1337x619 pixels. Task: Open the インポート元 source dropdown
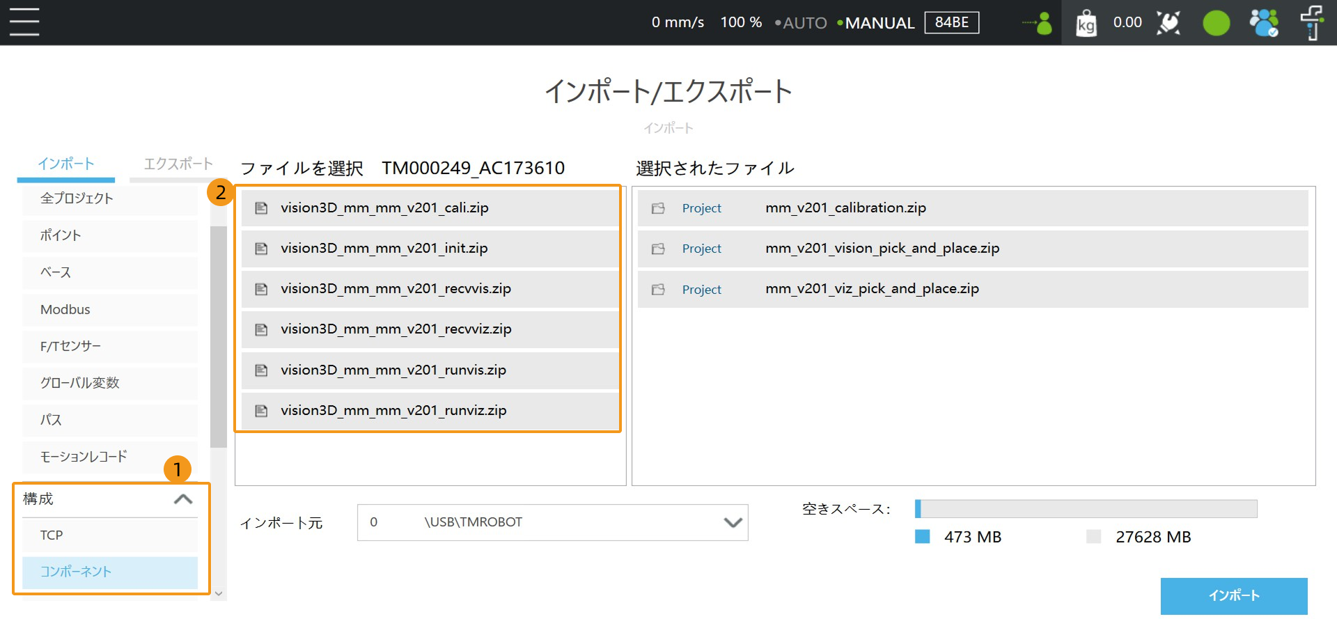pyautogui.click(x=732, y=522)
